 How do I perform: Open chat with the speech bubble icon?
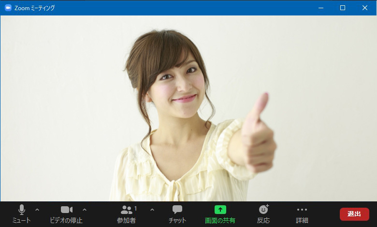[177, 210]
